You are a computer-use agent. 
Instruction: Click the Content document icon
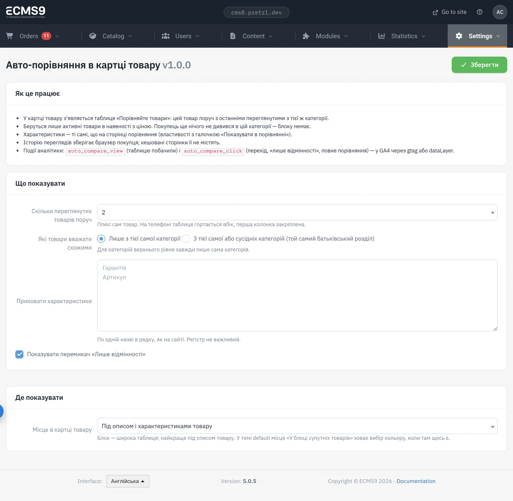point(233,36)
